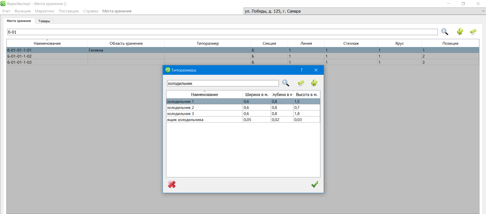Screen dimensions: 486x214
Task: Close the Типоразмеры dialog window
Action: coord(316,70)
